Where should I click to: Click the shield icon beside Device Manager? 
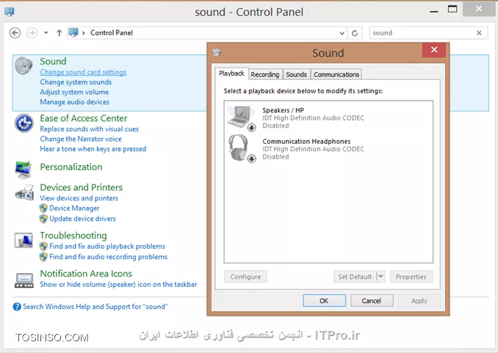coord(43,208)
